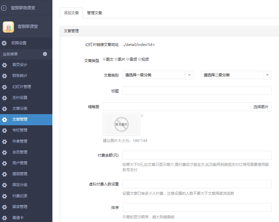This screenshot has width=279, height=222.
Task: Click the gear icon next to 用户管理
Action: point(4,163)
